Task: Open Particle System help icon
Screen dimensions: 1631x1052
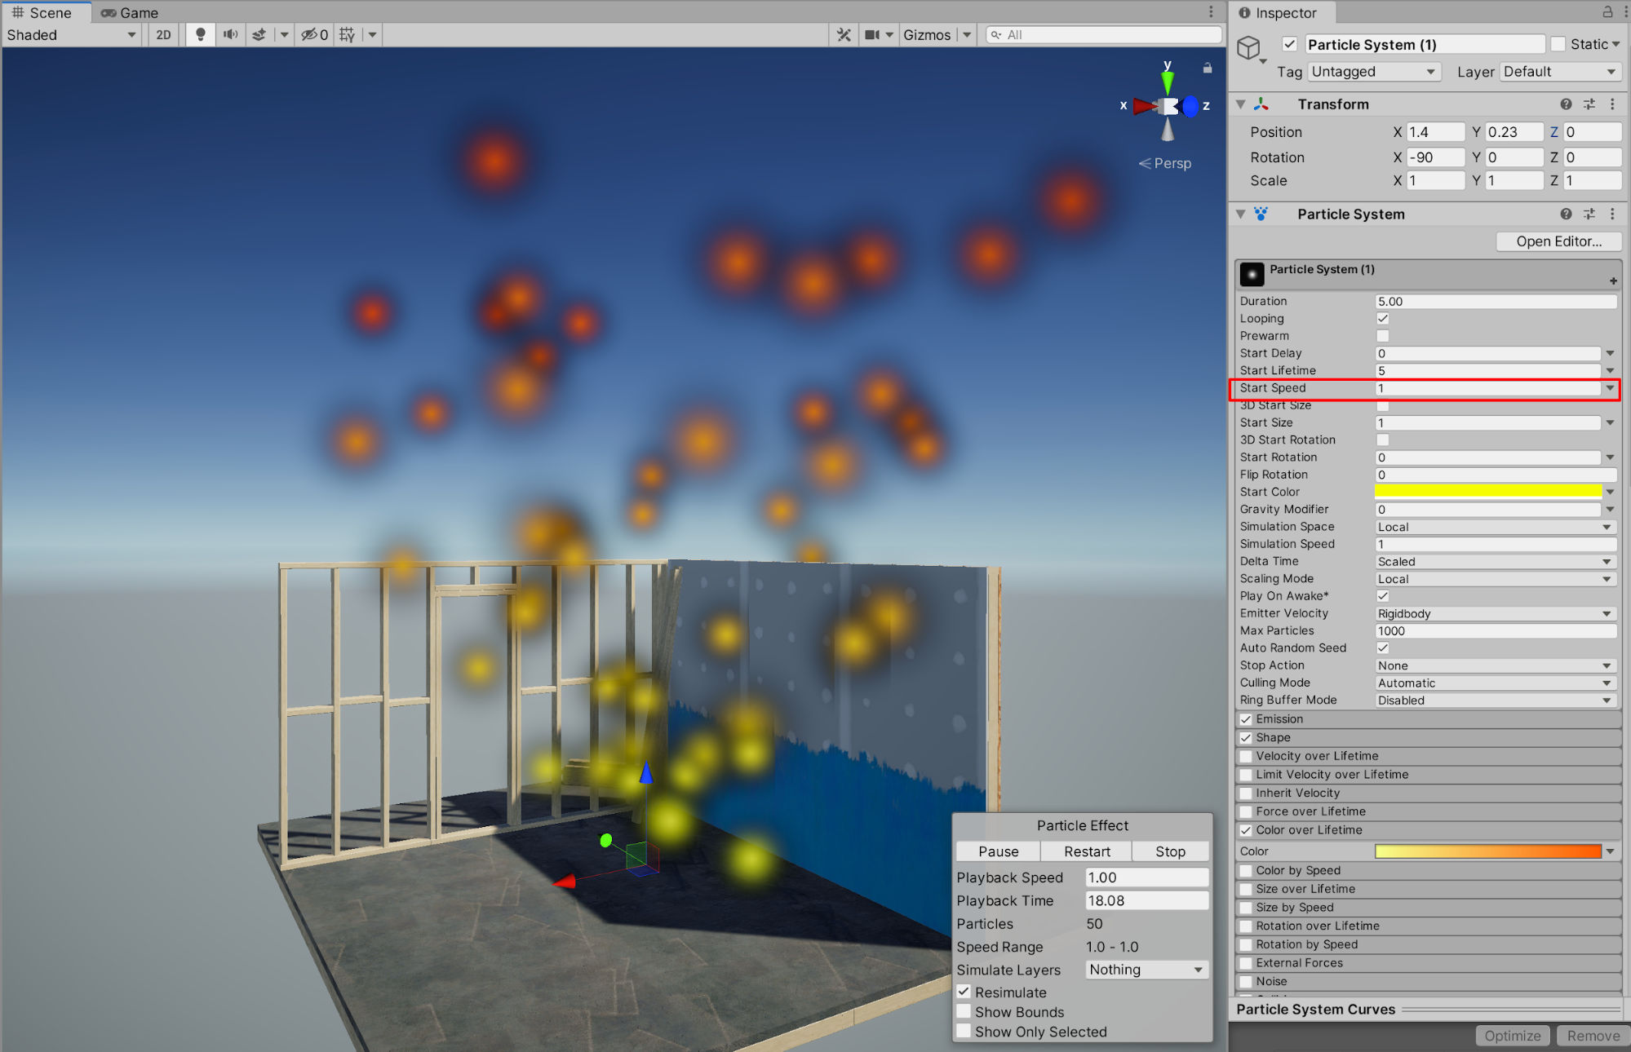Action: 1565,214
